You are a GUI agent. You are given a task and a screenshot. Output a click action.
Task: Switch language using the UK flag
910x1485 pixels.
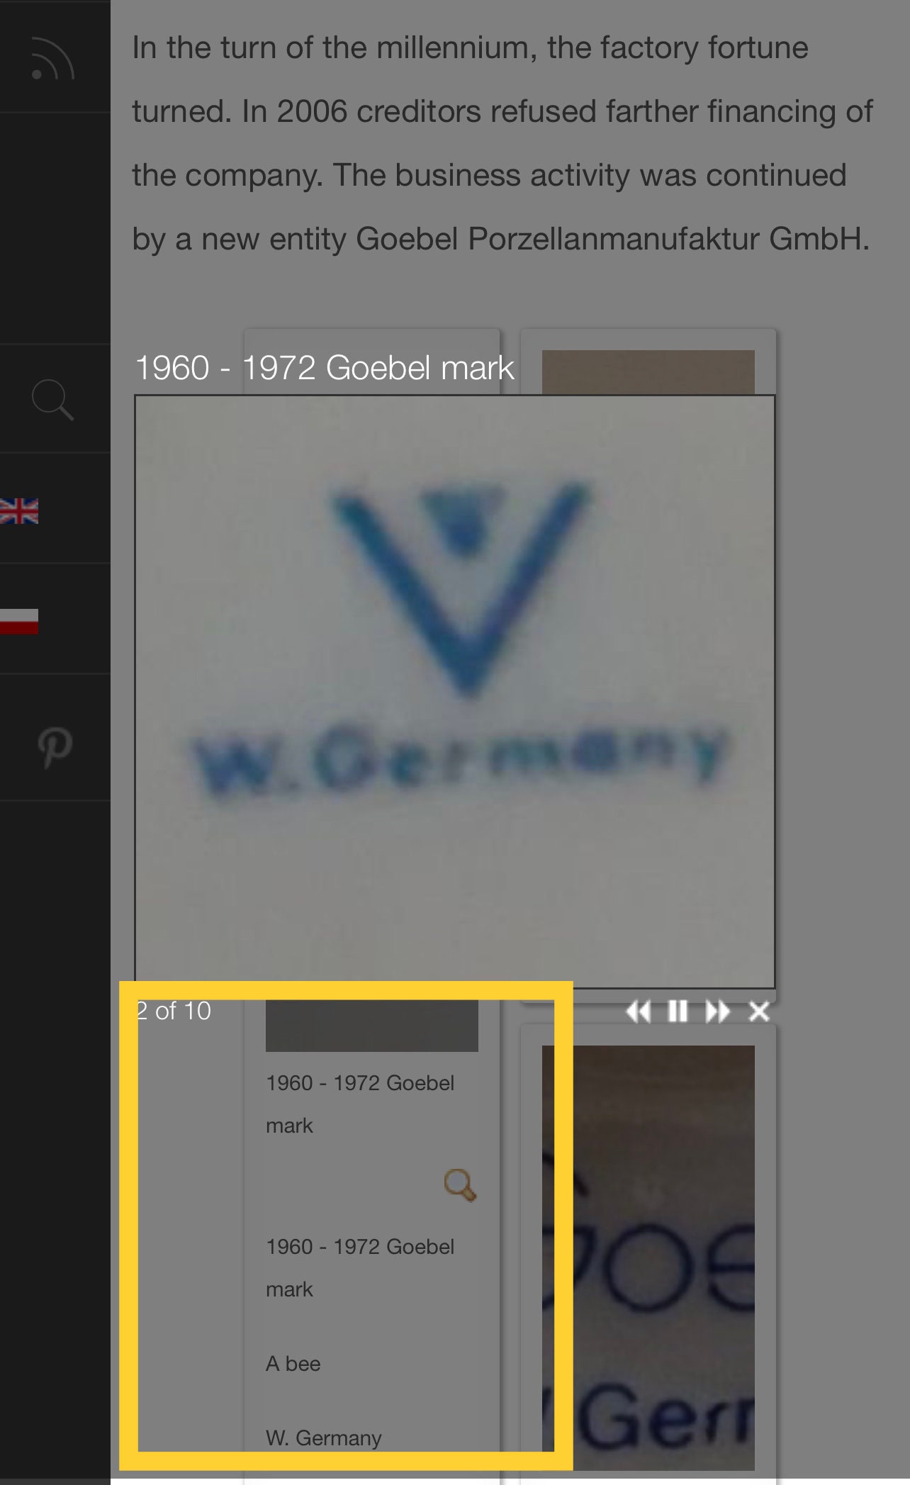19,510
